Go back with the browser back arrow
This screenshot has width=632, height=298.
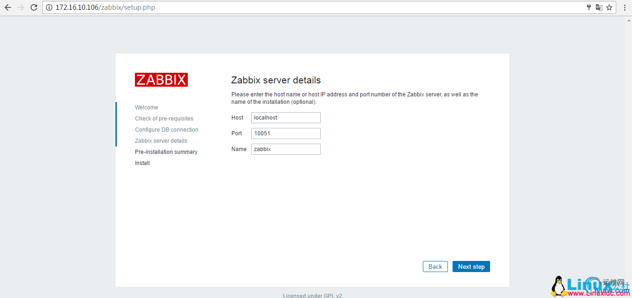coord(8,7)
